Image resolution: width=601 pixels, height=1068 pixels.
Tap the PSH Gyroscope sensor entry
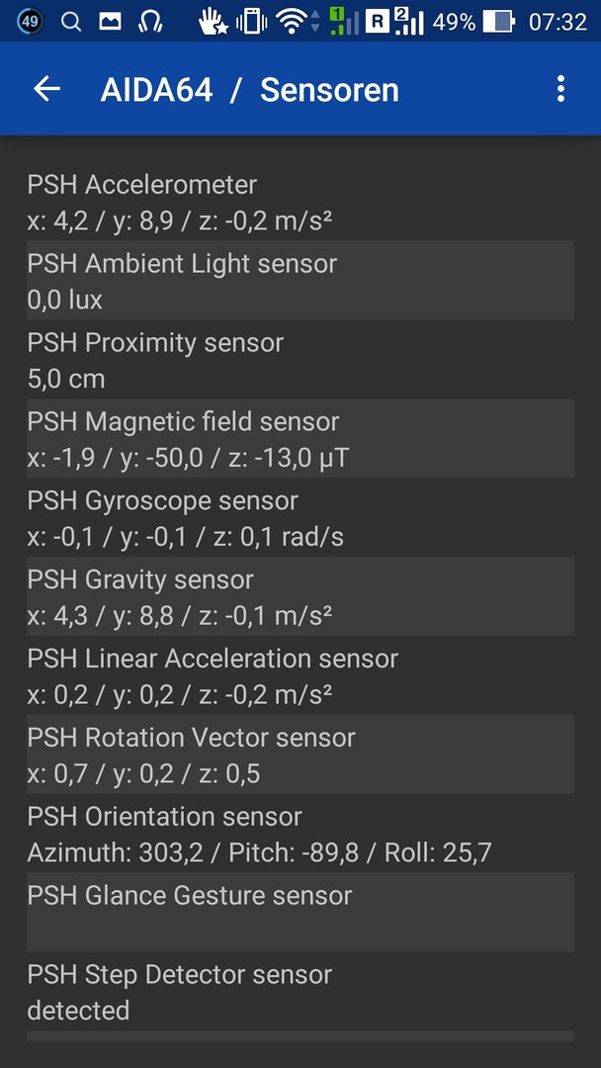[x=300, y=517]
